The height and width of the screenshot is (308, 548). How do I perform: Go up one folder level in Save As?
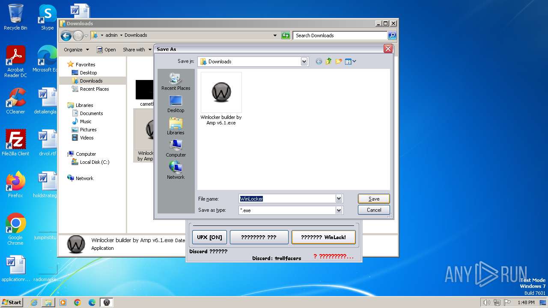click(329, 62)
